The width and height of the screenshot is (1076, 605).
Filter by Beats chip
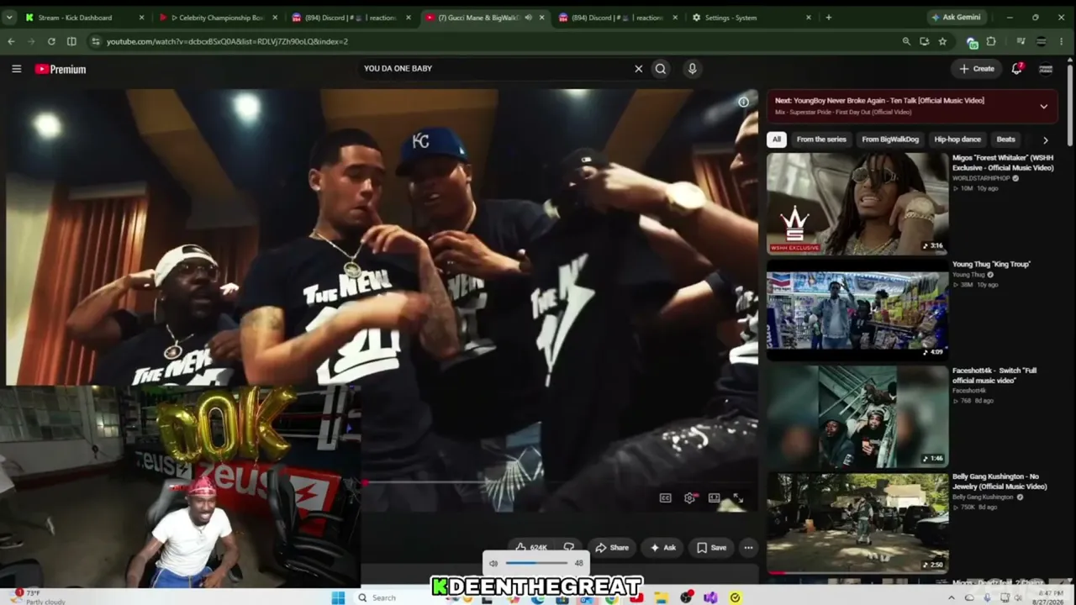pos(1005,139)
